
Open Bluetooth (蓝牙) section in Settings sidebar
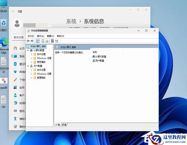coord(20,64)
